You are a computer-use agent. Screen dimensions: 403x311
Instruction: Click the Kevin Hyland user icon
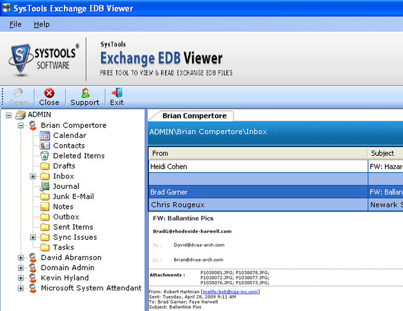33,278
